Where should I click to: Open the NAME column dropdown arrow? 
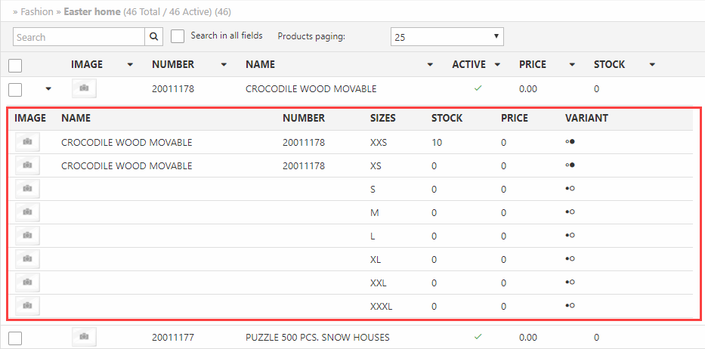(430, 65)
